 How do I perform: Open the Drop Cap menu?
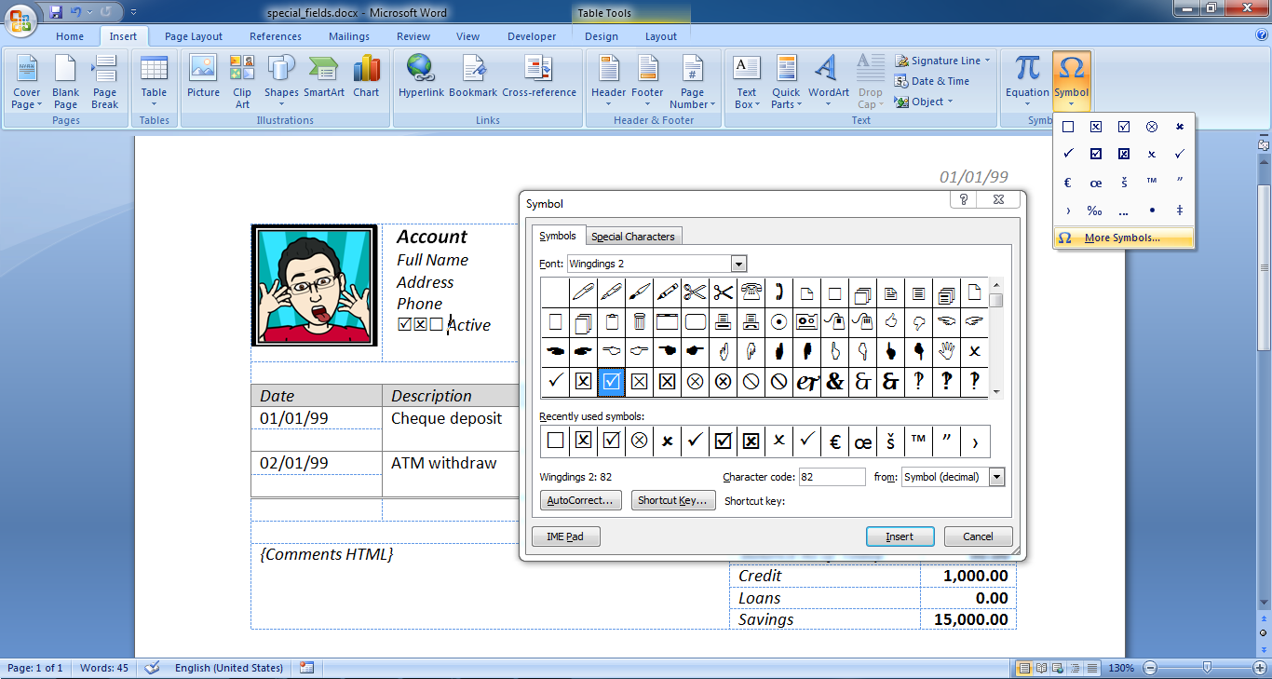[870, 82]
